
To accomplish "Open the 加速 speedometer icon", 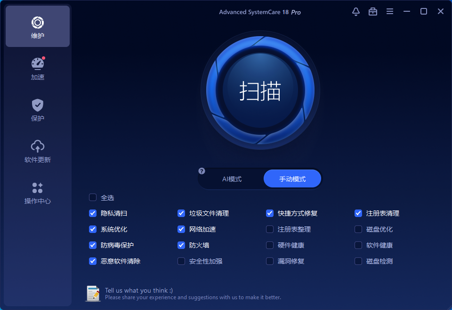I will [38, 64].
